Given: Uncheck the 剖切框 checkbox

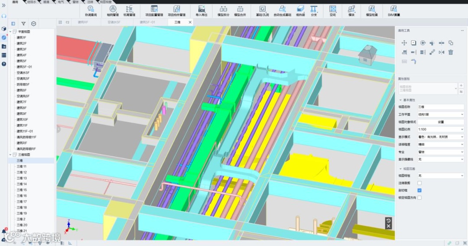Looking at the screenshot, I should (419, 190).
